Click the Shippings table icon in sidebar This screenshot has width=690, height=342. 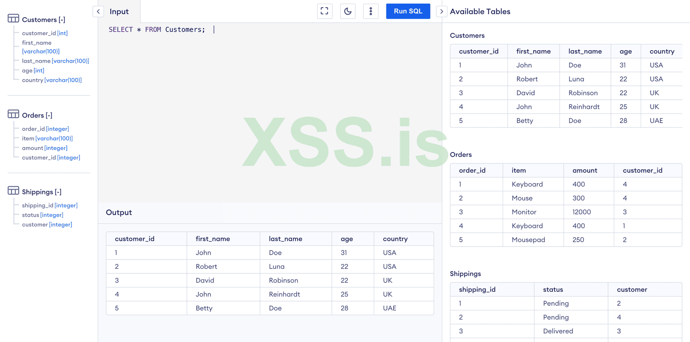(x=13, y=191)
